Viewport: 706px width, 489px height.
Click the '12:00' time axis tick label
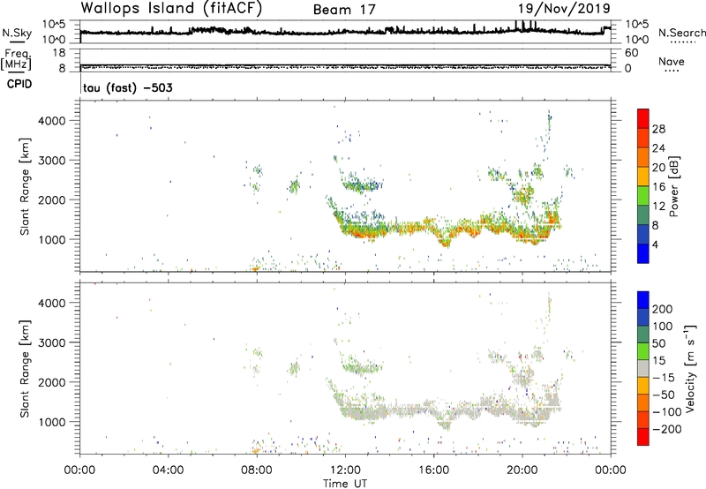click(345, 470)
